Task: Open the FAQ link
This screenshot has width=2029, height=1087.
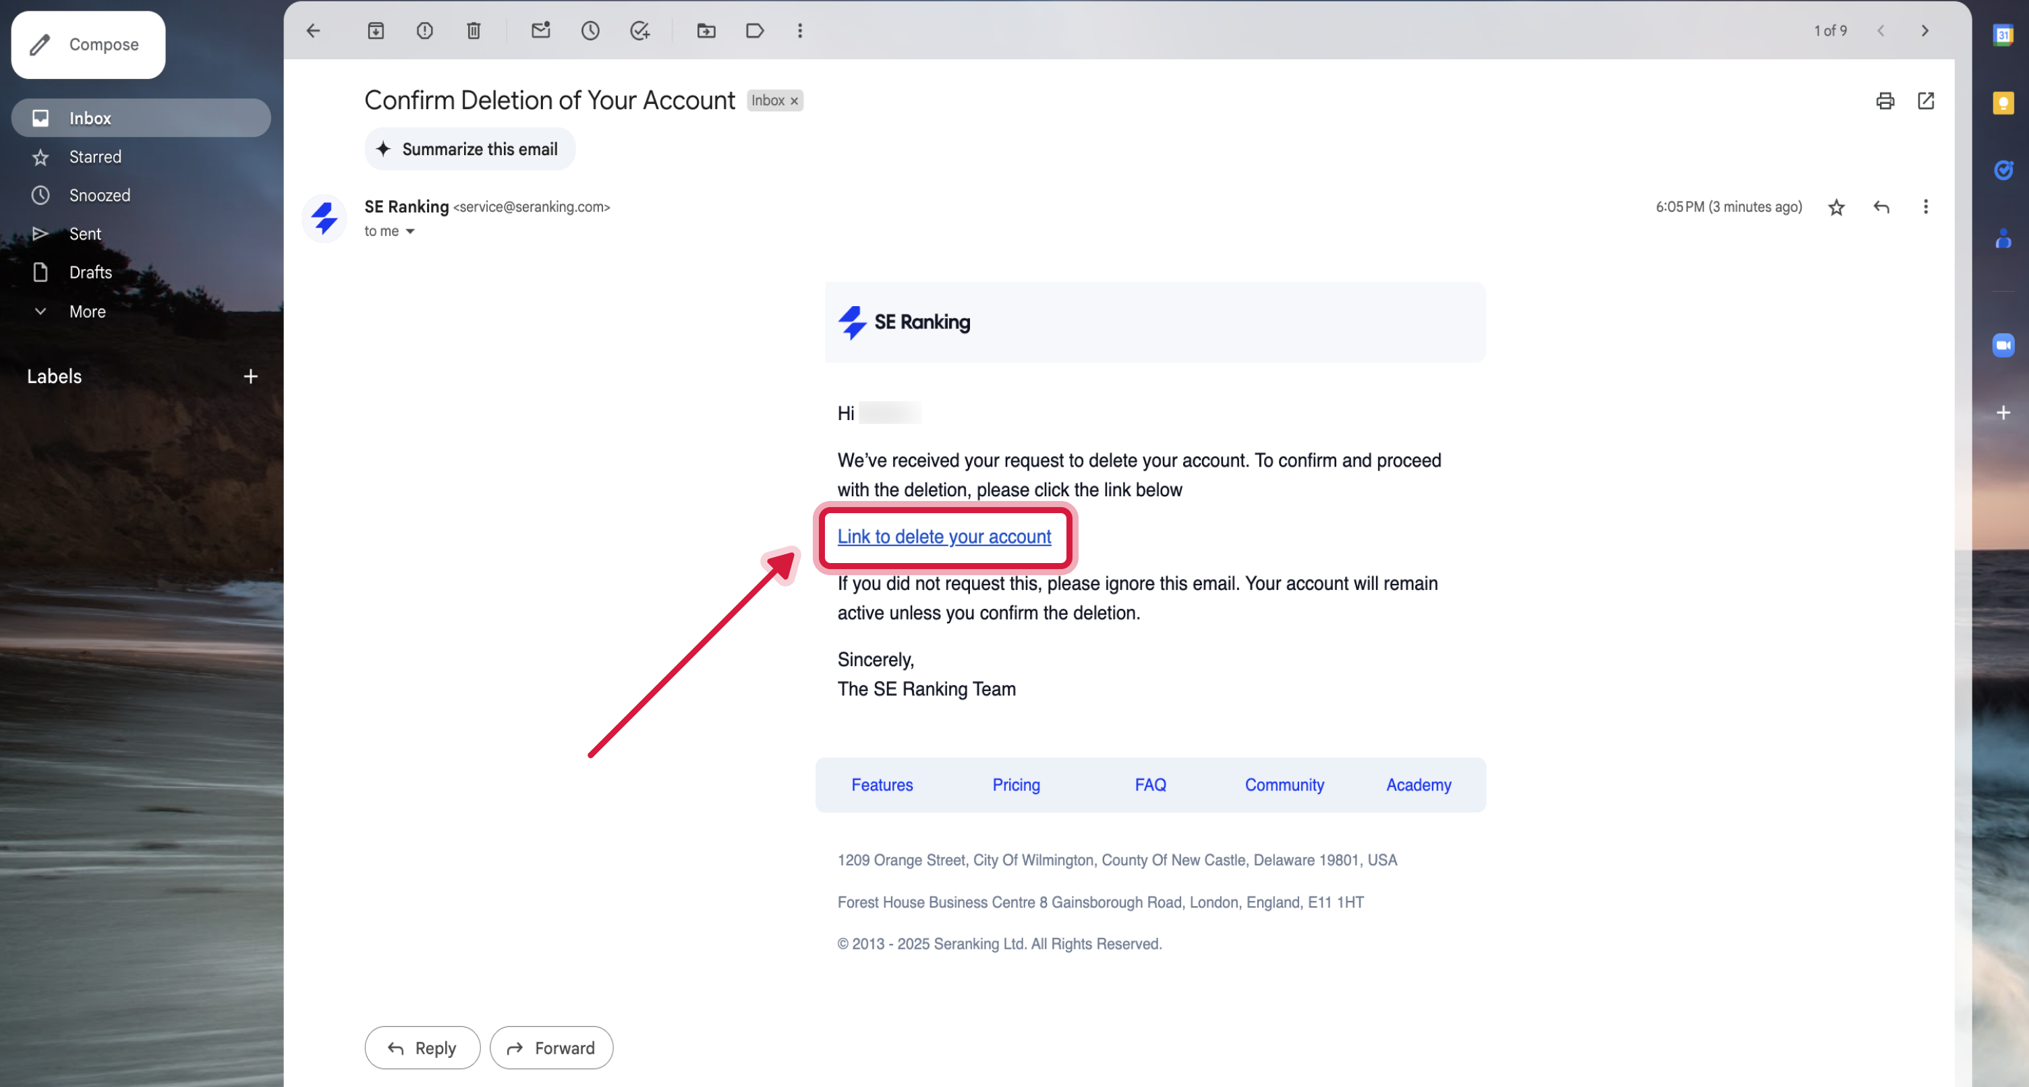Action: (1150, 784)
